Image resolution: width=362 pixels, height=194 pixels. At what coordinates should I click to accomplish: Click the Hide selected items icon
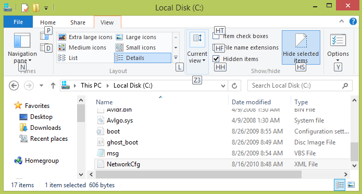301,41
